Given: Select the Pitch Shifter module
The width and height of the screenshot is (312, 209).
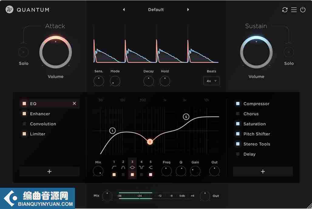Looking at the screenshot, I should click(257, 134).
